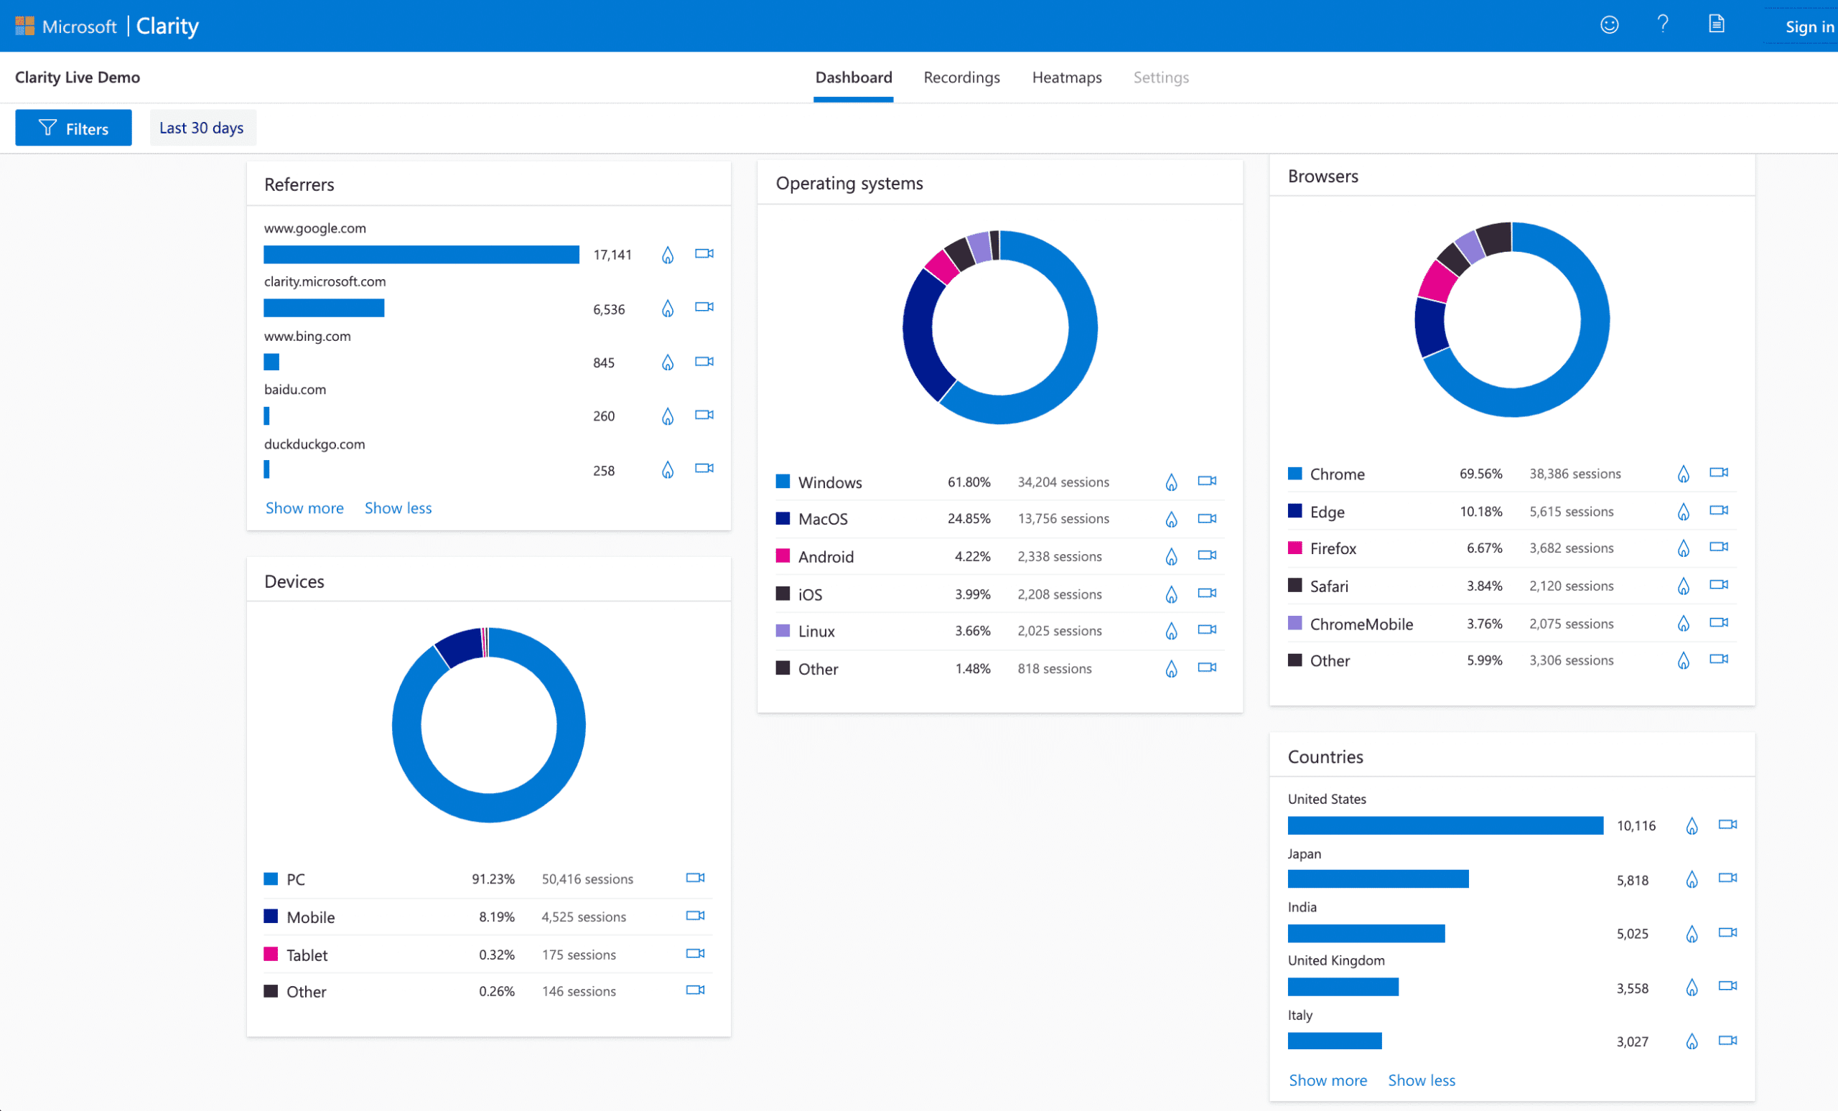The height and width of the screenshot is (1111, 1838).
Task: Open heatmap icon for Chrome browser
Action: coord(1683,474)
